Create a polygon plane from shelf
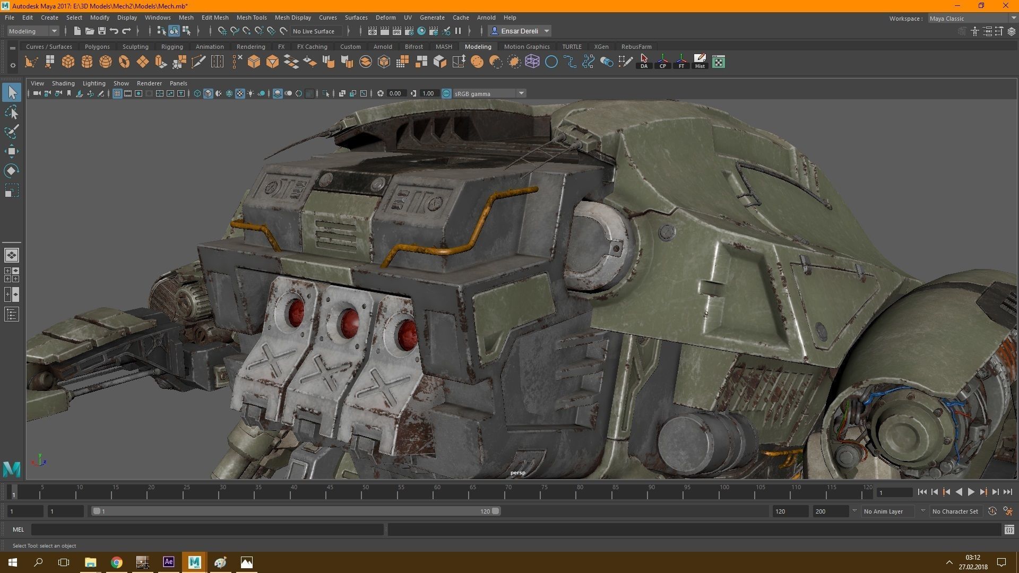1019x573 pixels. coord(143,62)
